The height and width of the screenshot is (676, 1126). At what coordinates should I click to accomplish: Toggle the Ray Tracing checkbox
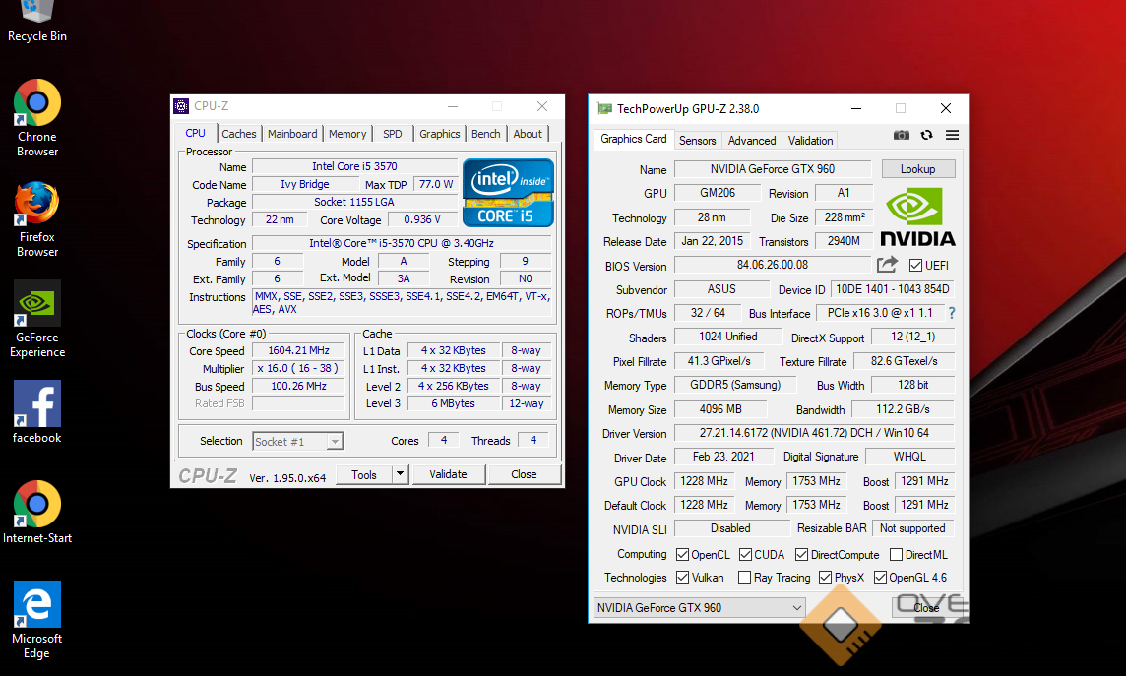click(745, 578)
